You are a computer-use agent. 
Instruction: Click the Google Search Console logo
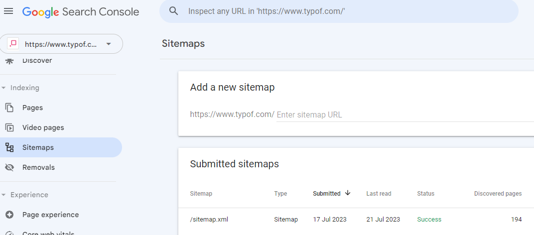[x=81, y=12]
